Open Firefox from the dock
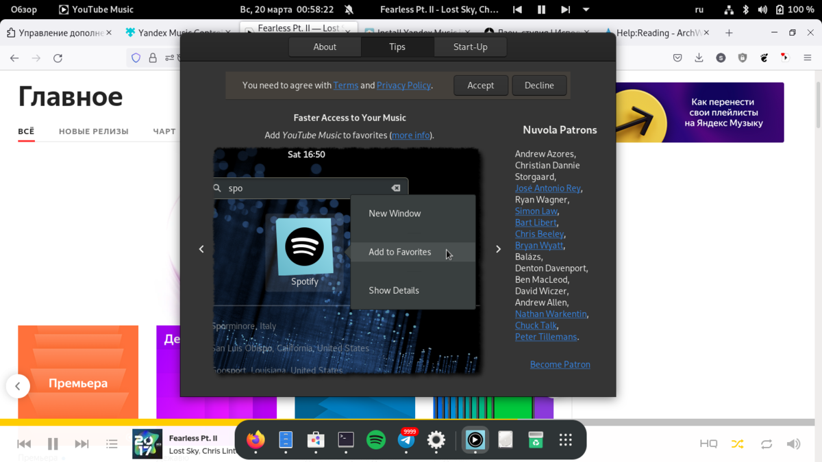This screenshot has width=822, height=462. coord(256,440)
